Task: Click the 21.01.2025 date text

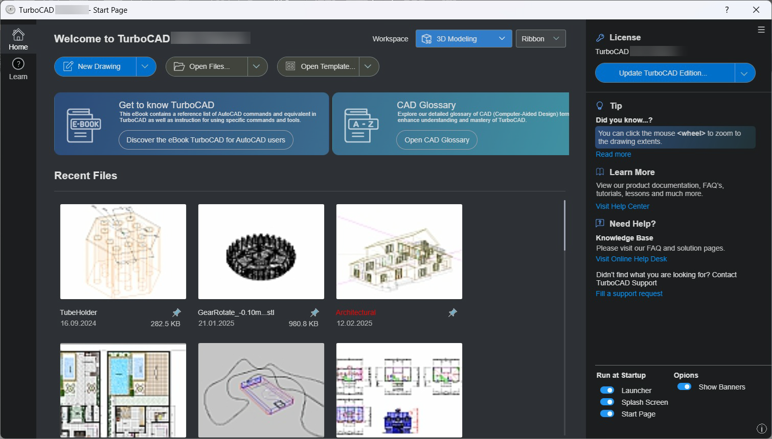Action: tap(216, 323)
